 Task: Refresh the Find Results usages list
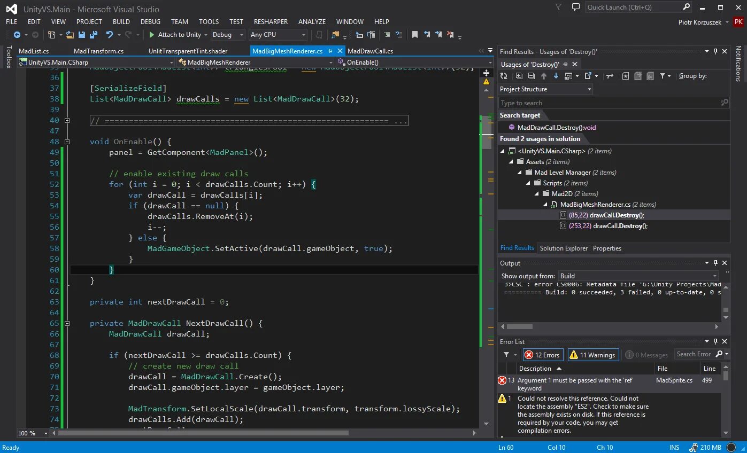504,76
